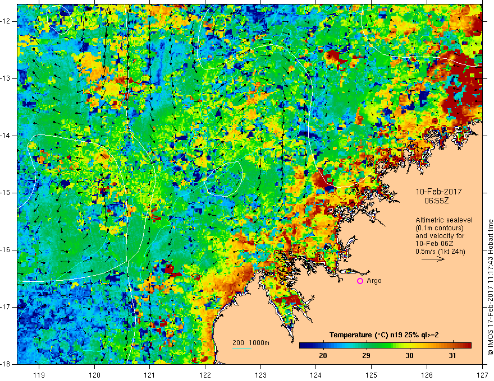The image size is (494, 381).
Task: Click longitude axis label '122'
Action: click(205, 375)
